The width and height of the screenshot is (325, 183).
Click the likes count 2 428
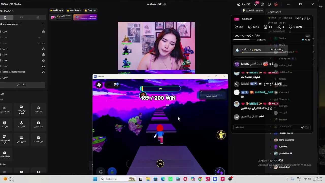295,27
